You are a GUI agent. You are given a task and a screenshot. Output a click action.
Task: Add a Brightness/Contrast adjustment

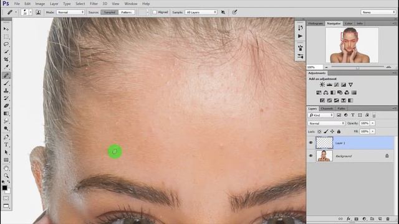tap(322, 85)
